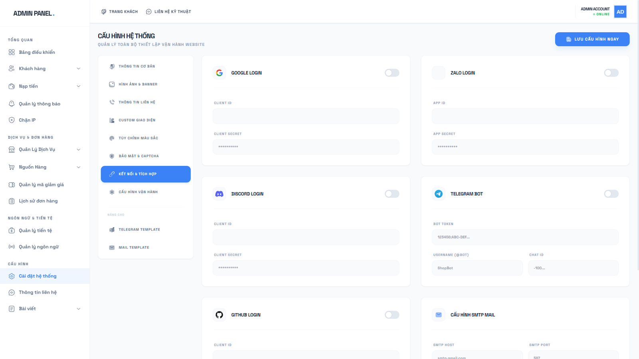Click the AD admin avatar
The height and width of the screenshot is (359, 639).
(620, 12)
